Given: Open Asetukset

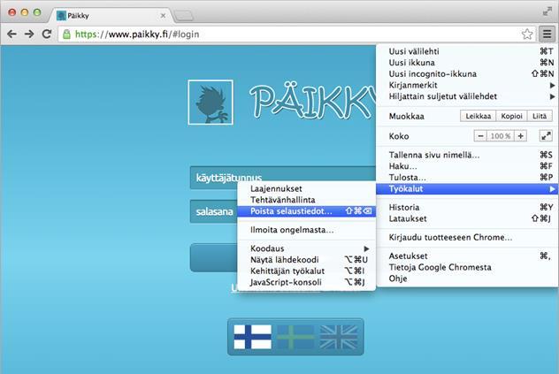Looking at the screenshot, I should point(467,256).
